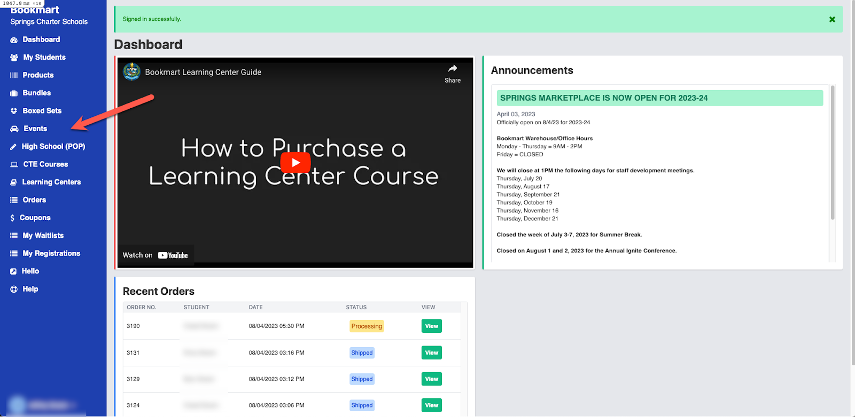Screen dimensions: 855x417
Task: Open Bookmart Learning Center Guide video title
Action: click(x=203, y=72)
